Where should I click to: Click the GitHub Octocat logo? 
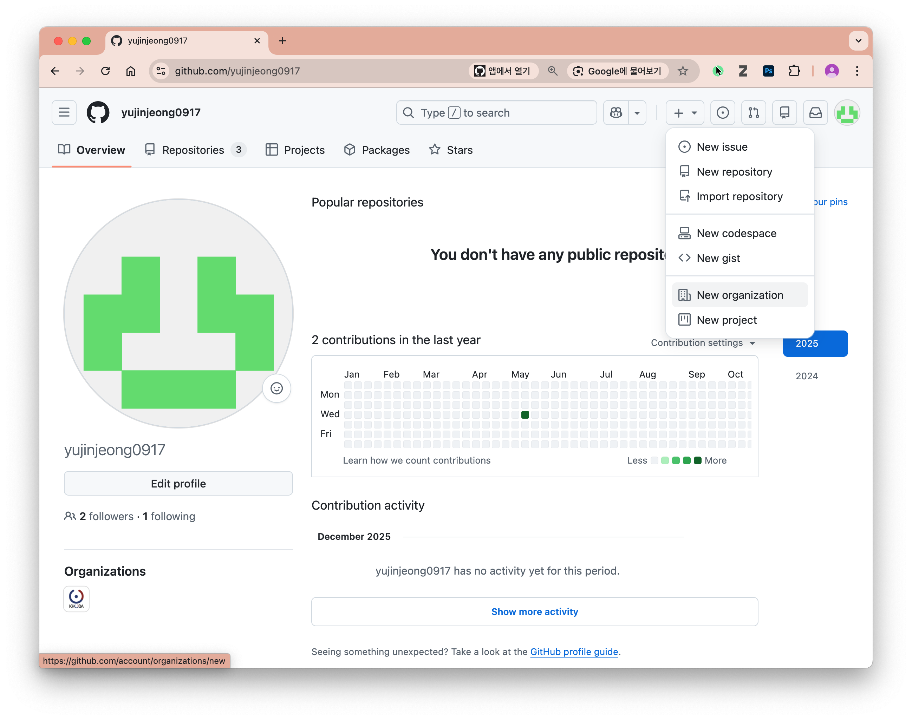tap(98, 112)
